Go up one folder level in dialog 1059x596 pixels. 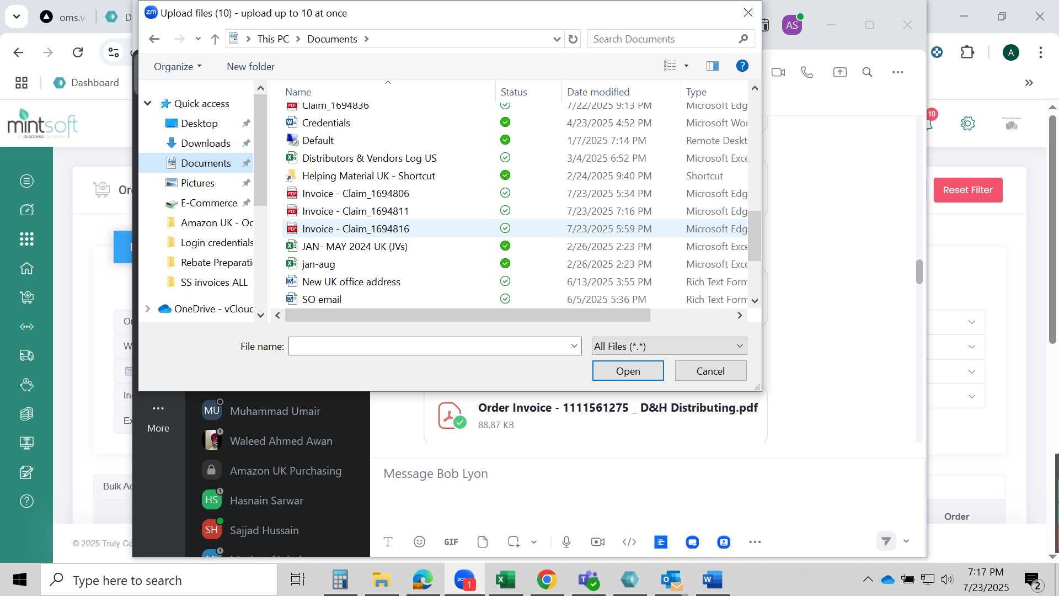pos(215,39)
